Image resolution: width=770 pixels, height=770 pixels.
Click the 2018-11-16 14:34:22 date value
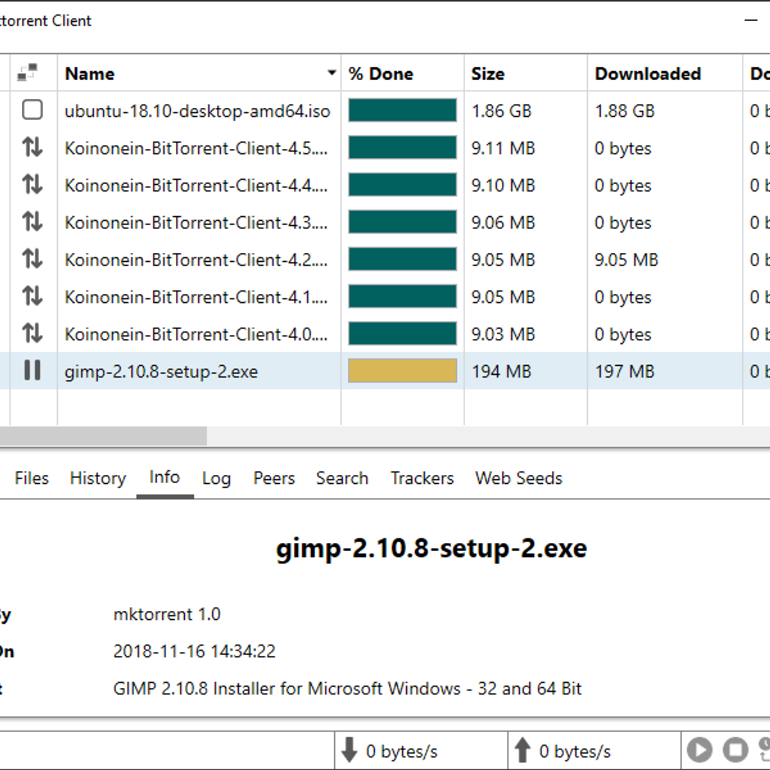194,651
